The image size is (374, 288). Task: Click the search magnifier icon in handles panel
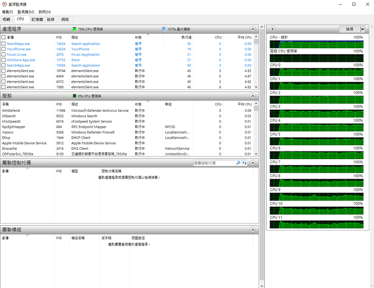[x=238, y=163]
